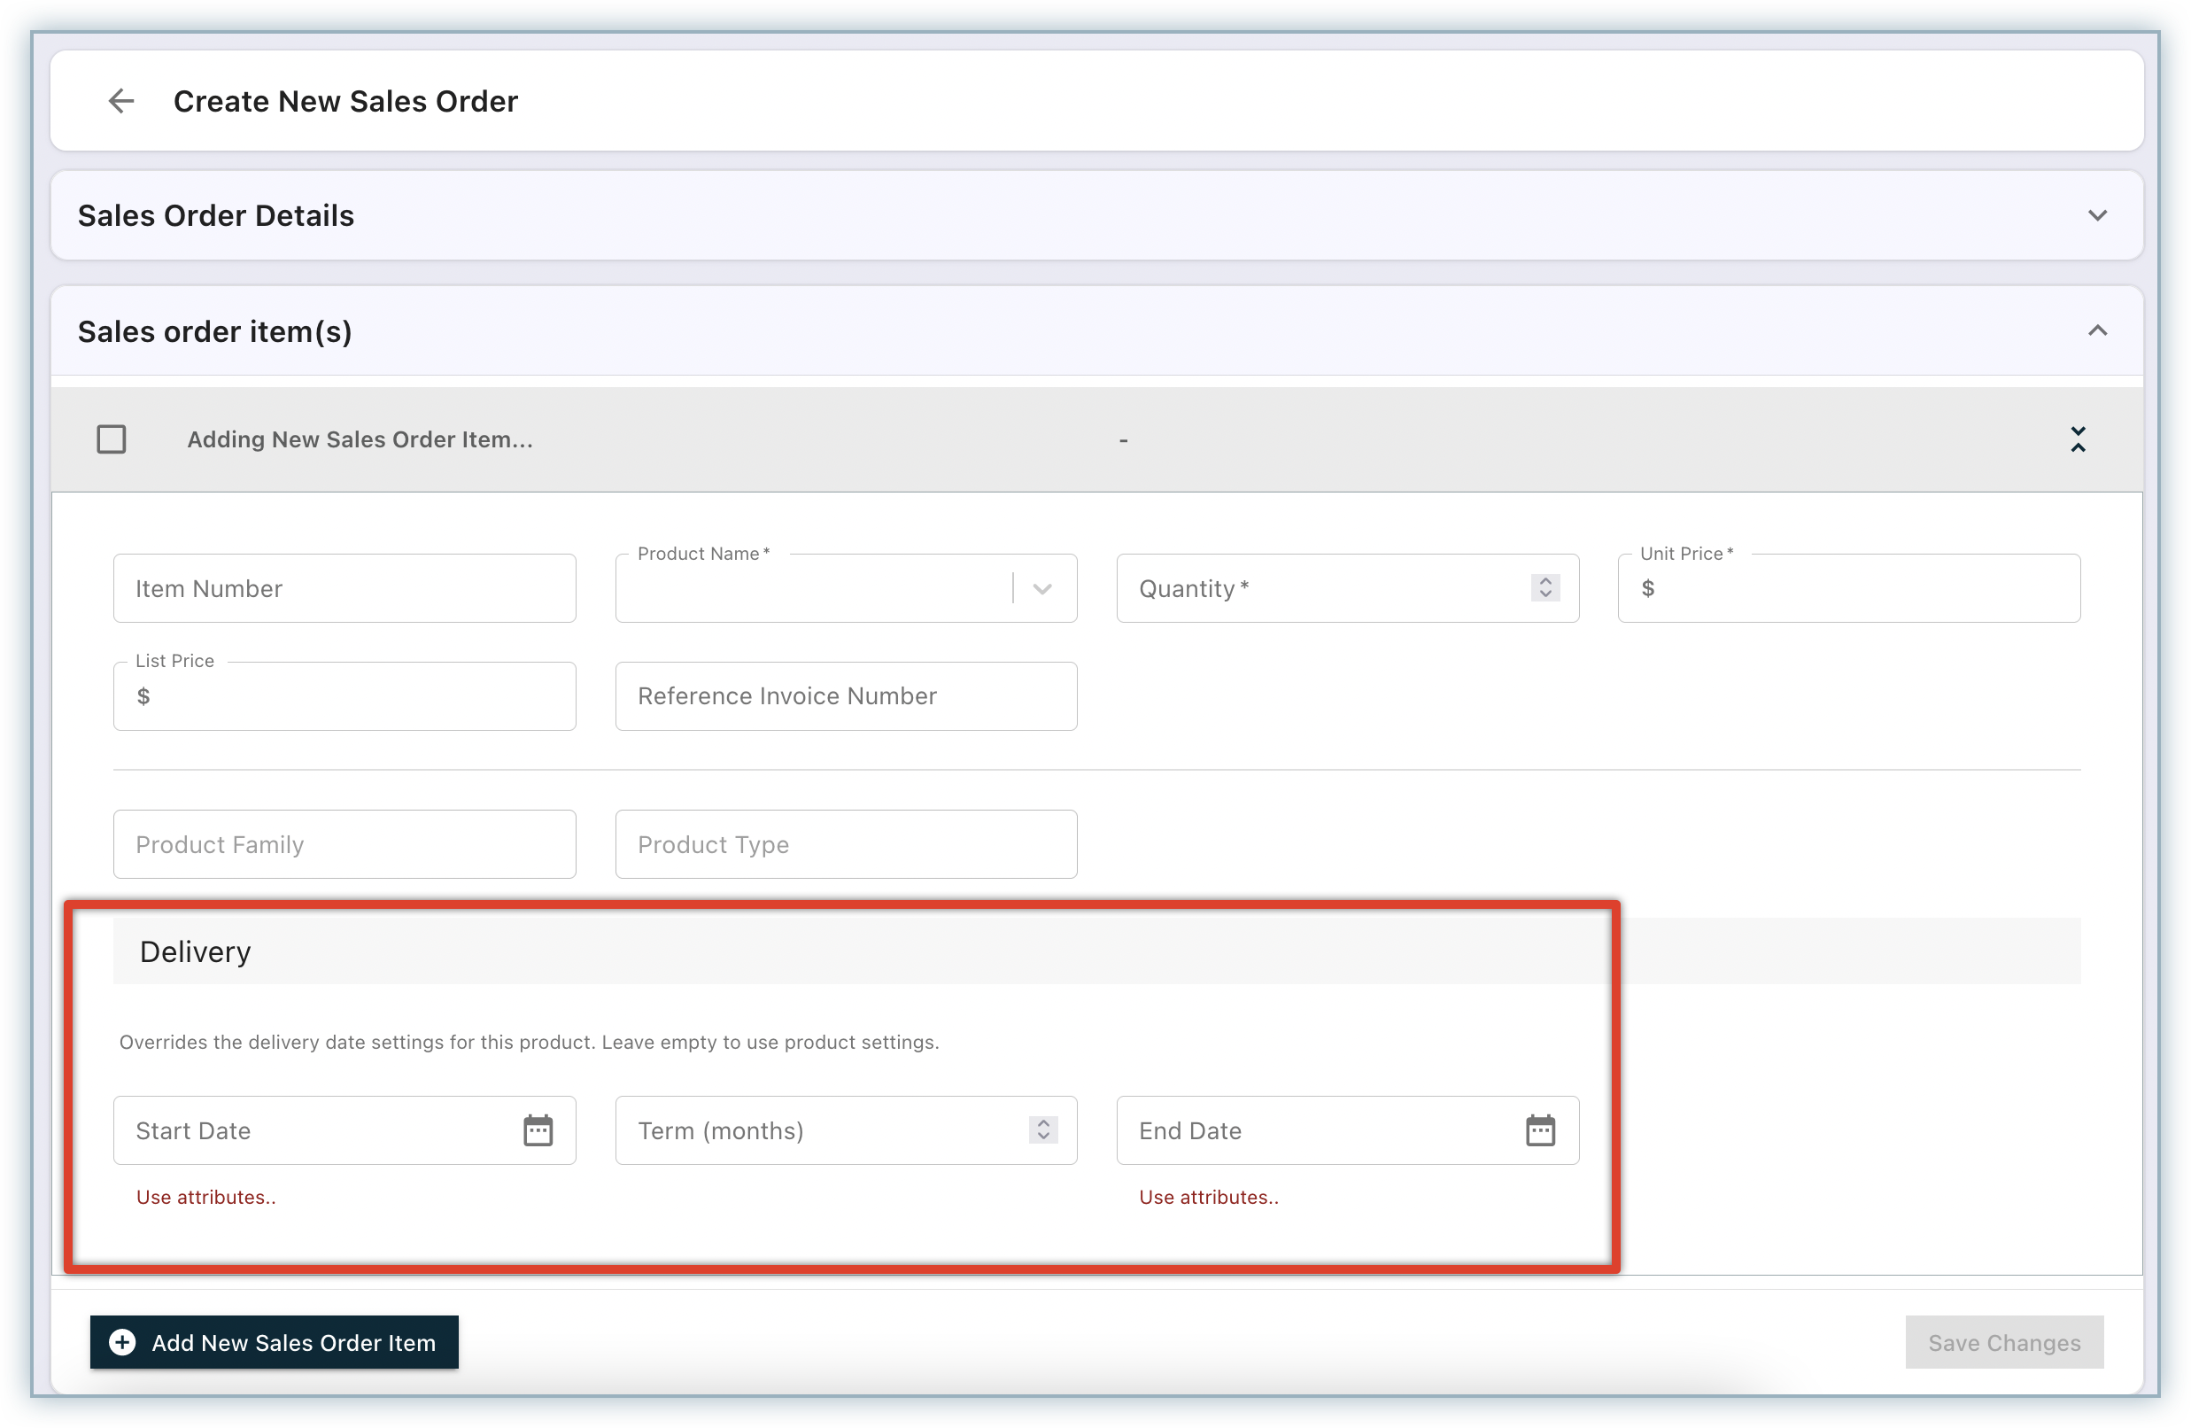Open the Start Date calendar picker
Viewport: 2191px width, 1428px height.
pyautogui.click(x=538, y=1129)
